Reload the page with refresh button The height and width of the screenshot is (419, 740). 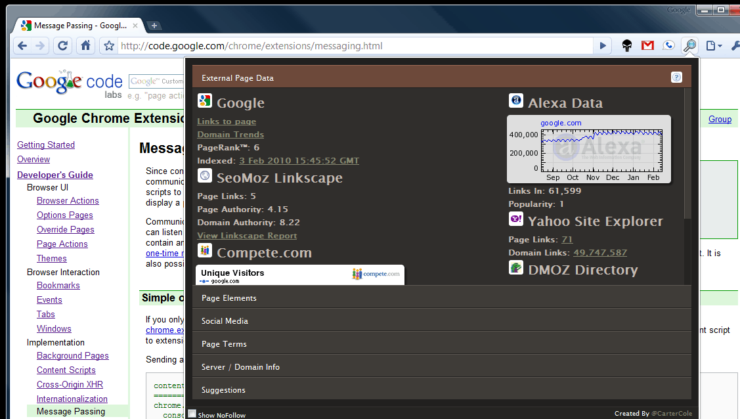(x=63, y=46)
